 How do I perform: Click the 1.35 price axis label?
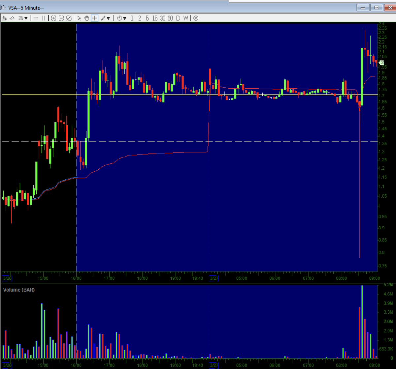(x=383, y=144)
